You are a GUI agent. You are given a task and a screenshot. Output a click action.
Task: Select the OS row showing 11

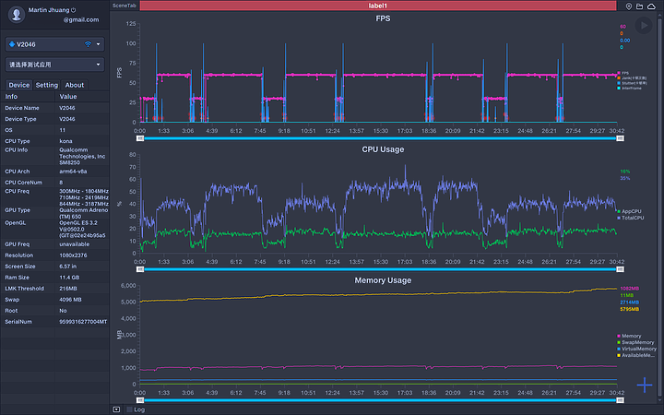(x=55, y=130)
